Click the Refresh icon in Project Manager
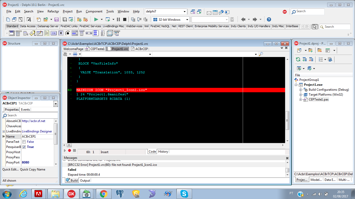The height and width of the screenshot is (199, 355). (x=298, y=59)
